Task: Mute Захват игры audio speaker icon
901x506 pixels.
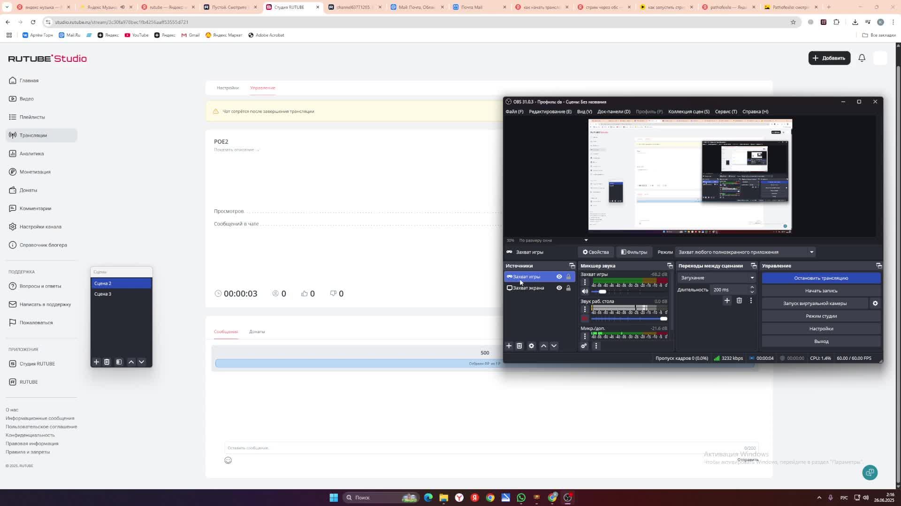Action: pos(585,291)
